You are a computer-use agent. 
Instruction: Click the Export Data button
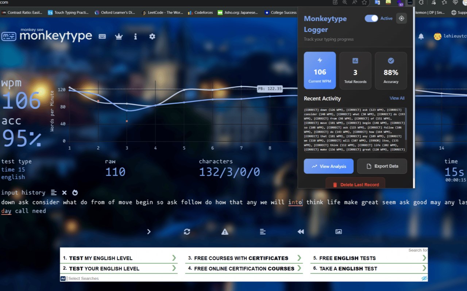point(382,166)
